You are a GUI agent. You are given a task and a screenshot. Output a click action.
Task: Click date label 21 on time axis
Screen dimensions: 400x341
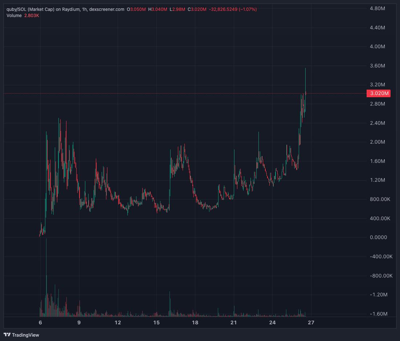click(x=234, y=322)
